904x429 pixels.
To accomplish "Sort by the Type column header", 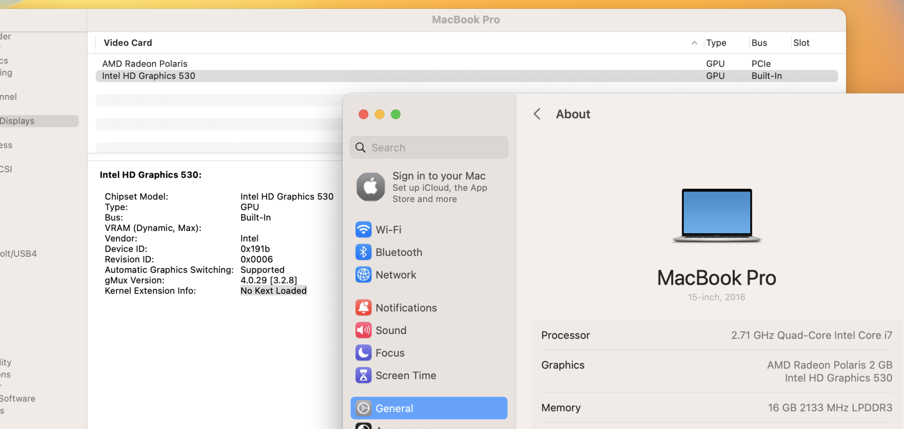I will (716, 43).
